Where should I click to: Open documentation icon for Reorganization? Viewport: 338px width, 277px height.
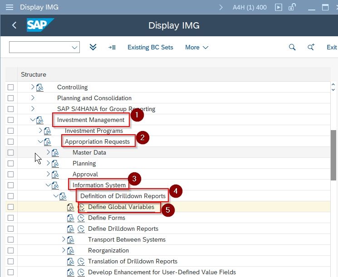71,251
